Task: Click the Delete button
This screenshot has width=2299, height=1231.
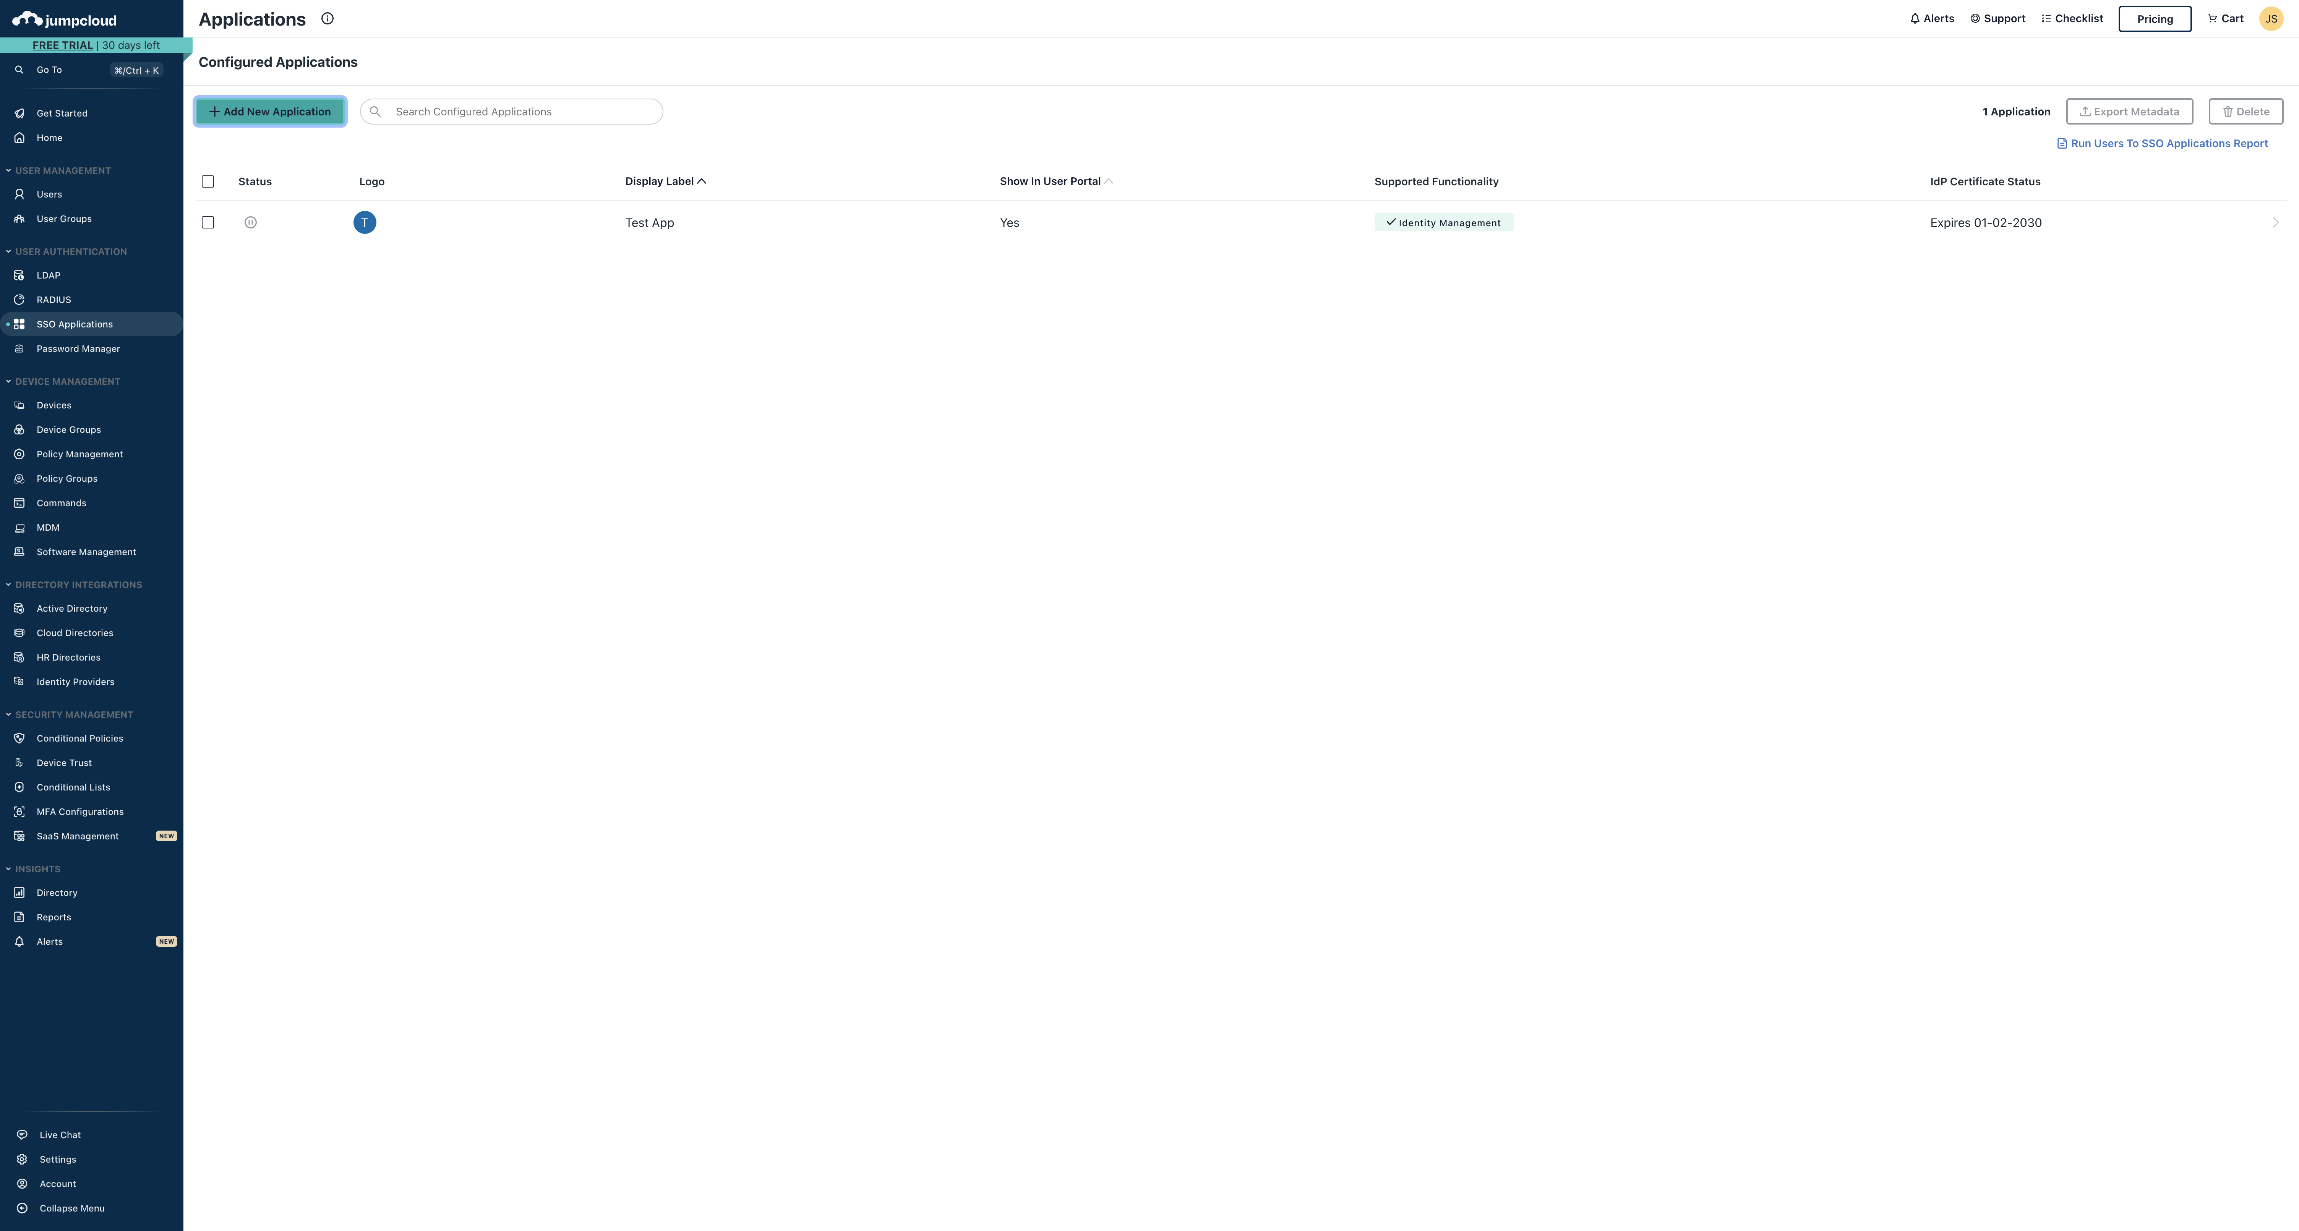Action: click(2245, 112)
